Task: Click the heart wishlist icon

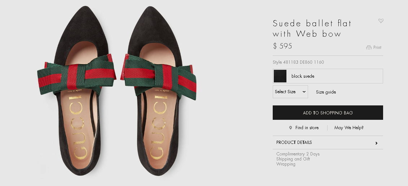Action: pos(381,21)
